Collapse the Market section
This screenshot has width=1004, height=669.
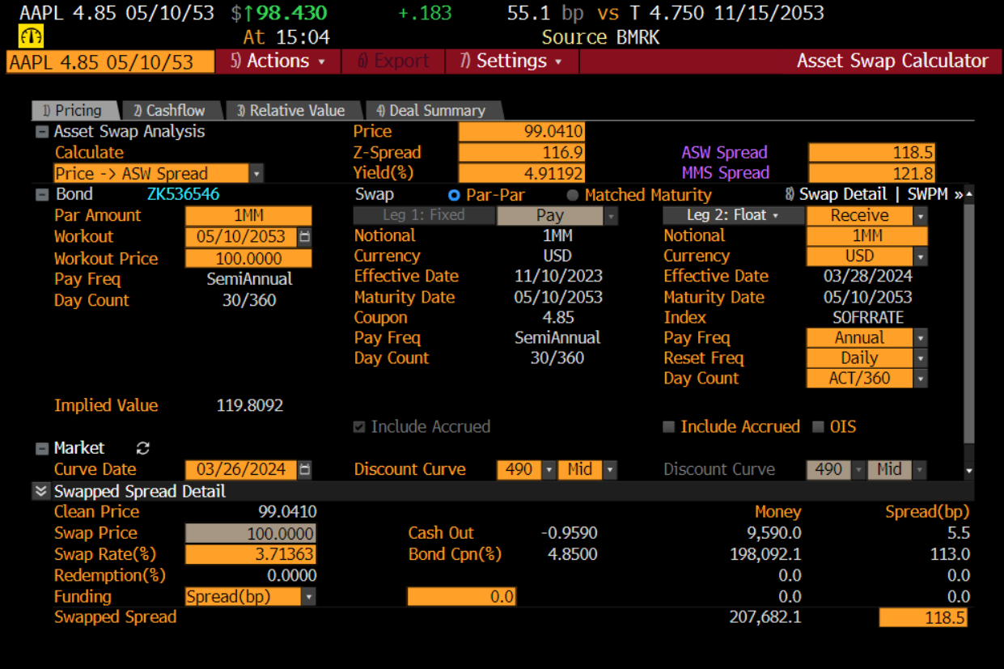tap(42, 448)
